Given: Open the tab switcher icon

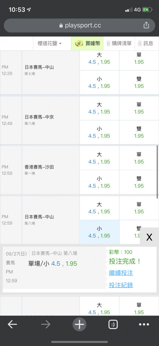Looking at the screenshot, I should (x=113, y=325).
